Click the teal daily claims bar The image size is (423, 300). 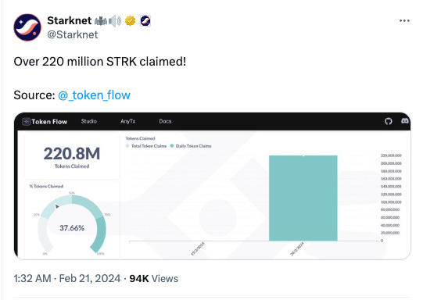[303, 198]
